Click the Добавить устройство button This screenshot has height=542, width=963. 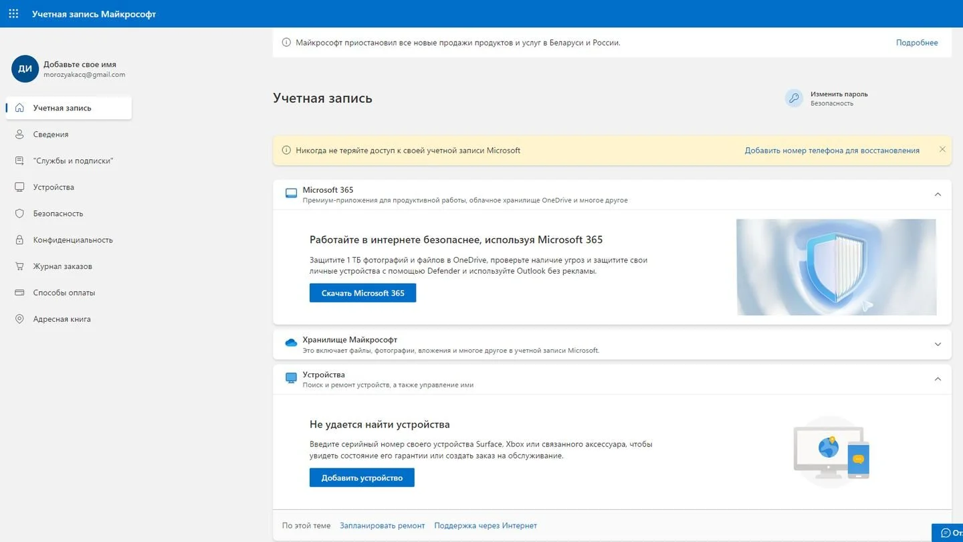click(x=362, y=478)
